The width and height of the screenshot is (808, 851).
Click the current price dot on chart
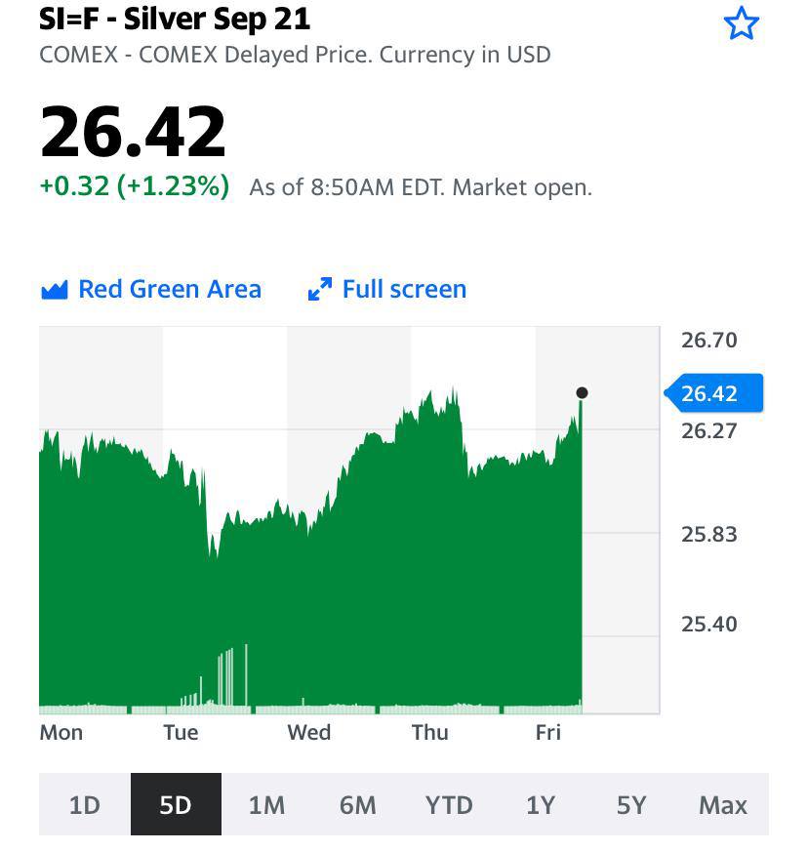(x=582, y=392)
